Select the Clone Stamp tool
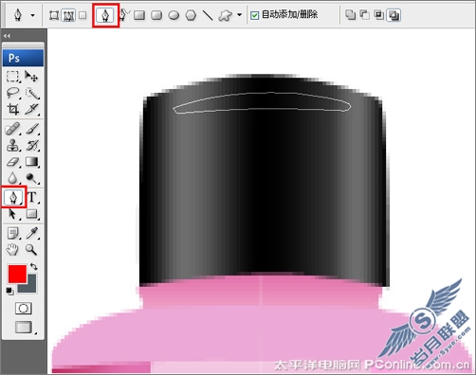The height and width of the screenshot is (375, 476). click(x=12, y=145)
